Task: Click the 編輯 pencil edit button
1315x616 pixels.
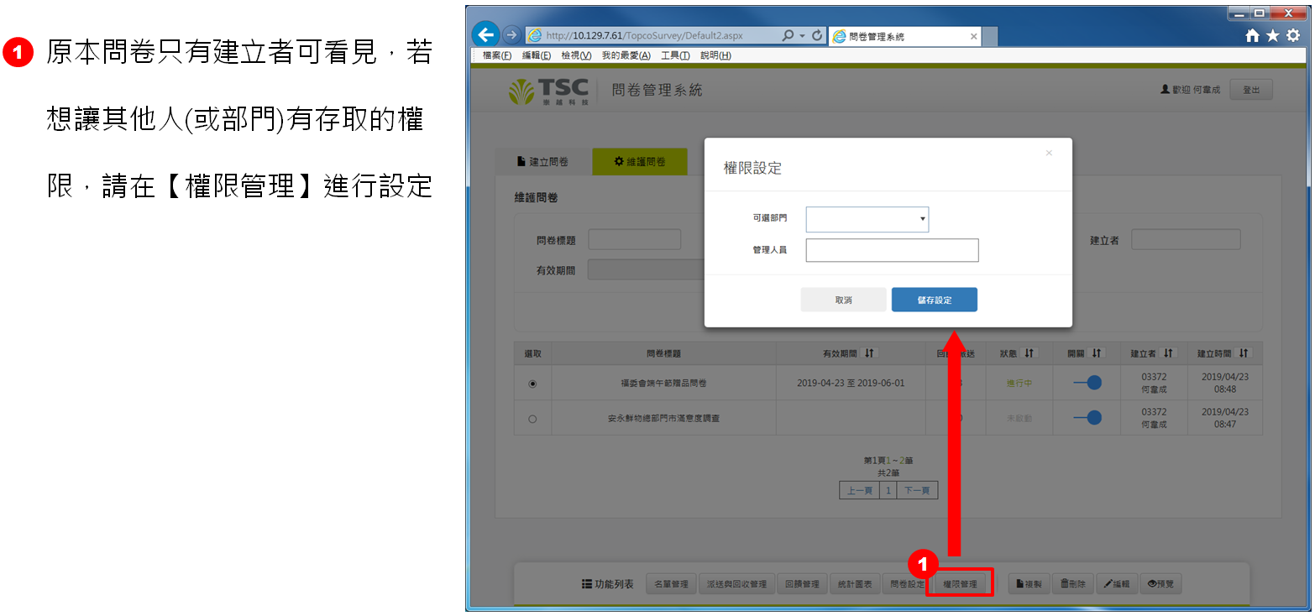Action: click(1116, 584)
